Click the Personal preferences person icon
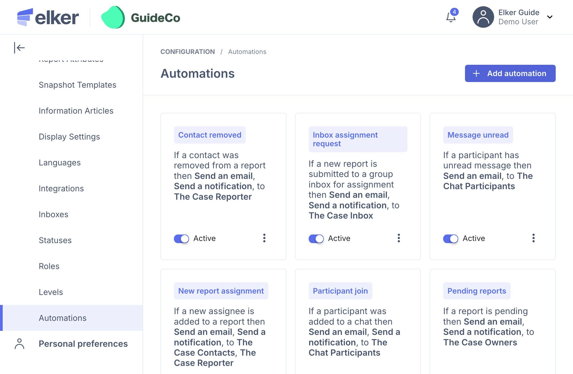Viewport: 573px width, 374px height. (19, 344)
